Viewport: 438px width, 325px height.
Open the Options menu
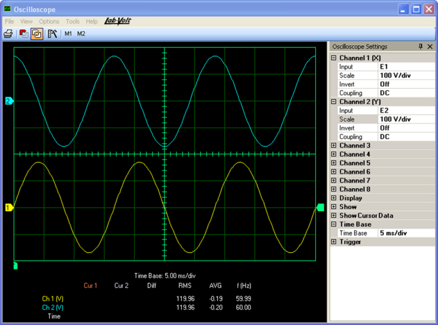tap(49, 22)
